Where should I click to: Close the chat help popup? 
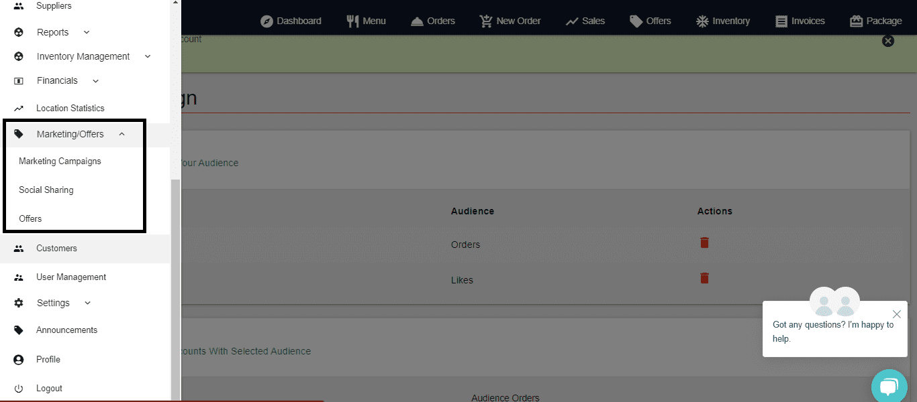pyautogui.click(x=896, y=314)
